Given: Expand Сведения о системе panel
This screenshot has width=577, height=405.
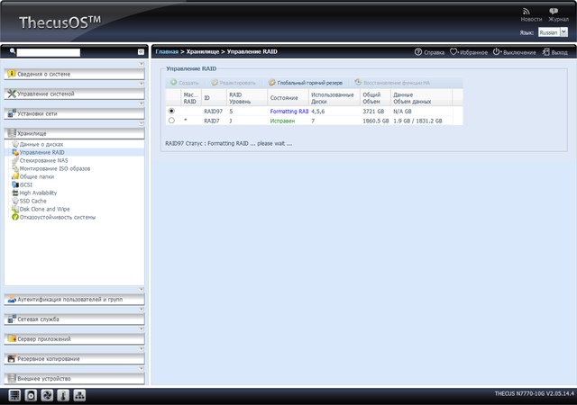Looking at the screenshot, I should pyautogui.click(x=74, y=74).
